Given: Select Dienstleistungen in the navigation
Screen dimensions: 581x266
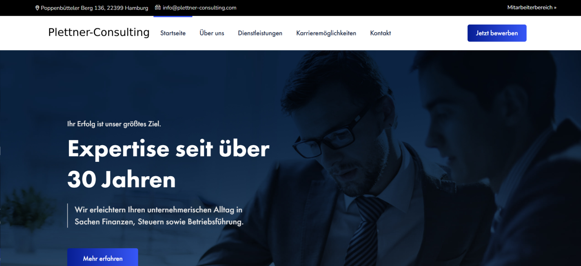Looking at the screenshot, I should coord(260,33).
